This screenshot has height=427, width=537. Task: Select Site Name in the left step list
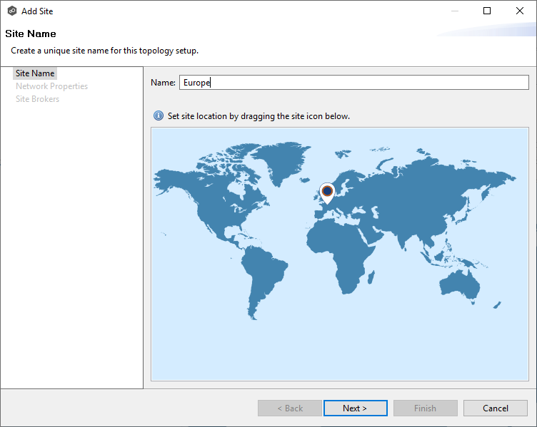click(x=35, y=73)
